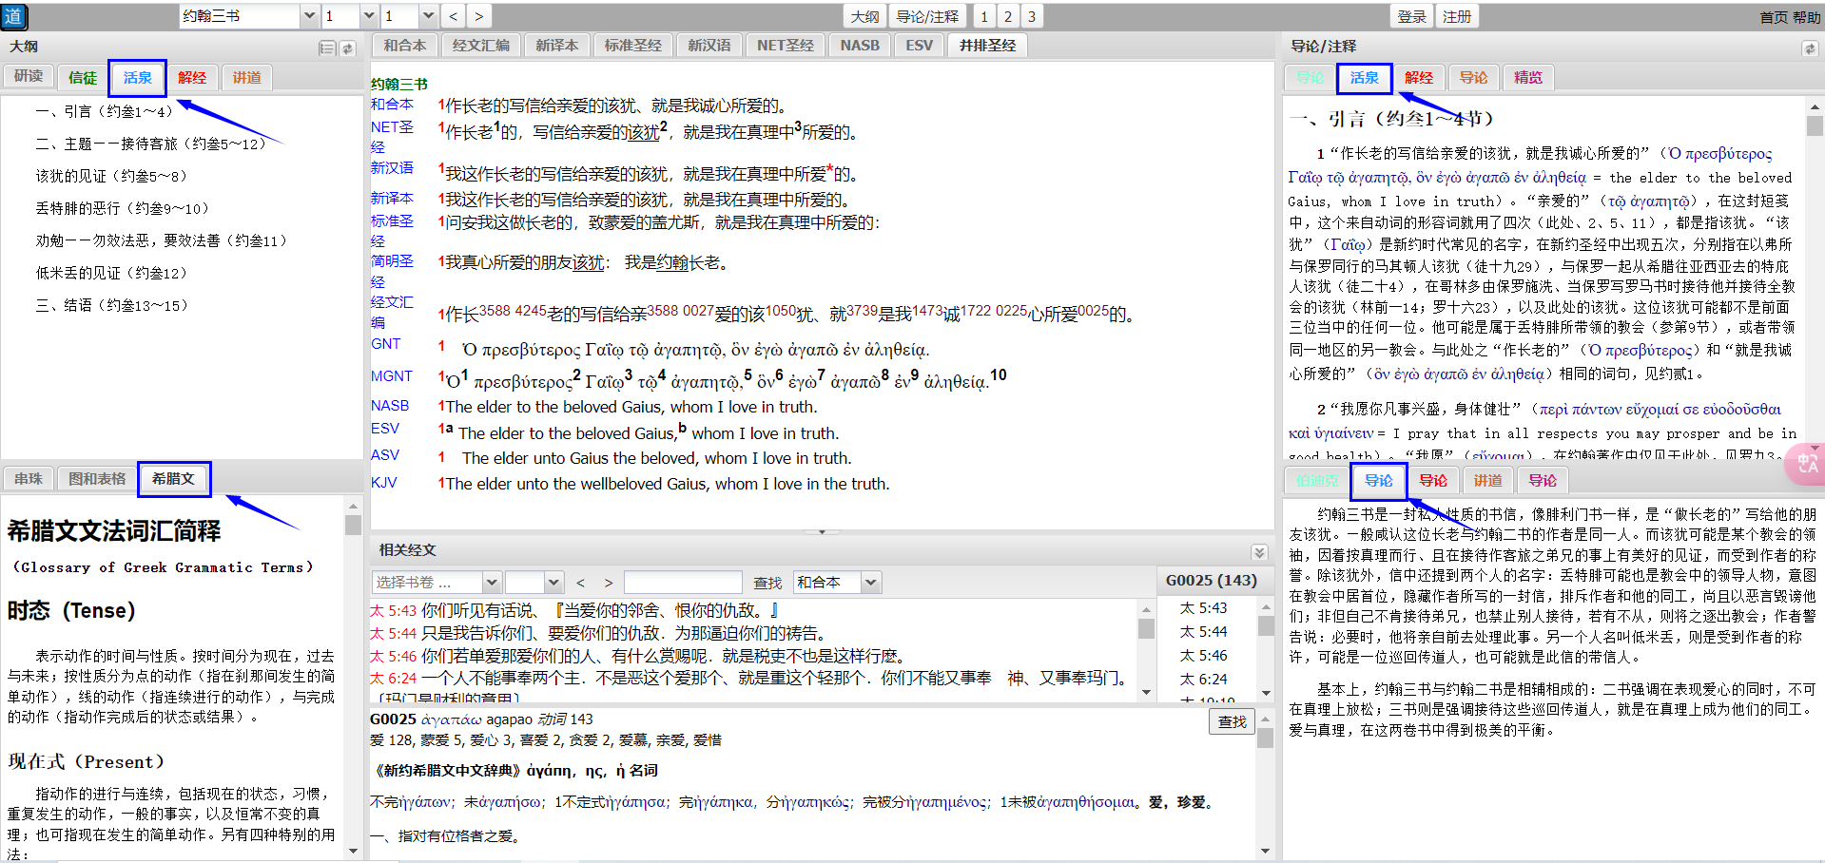Click the 导论/注释 panel header icon
Viewport: 1825px width, 863px height.
click(x=1808, y=48)
